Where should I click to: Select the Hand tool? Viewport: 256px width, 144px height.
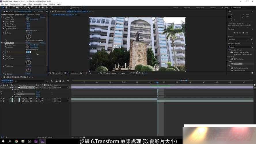pyautogui.click(x=6, y=7)
